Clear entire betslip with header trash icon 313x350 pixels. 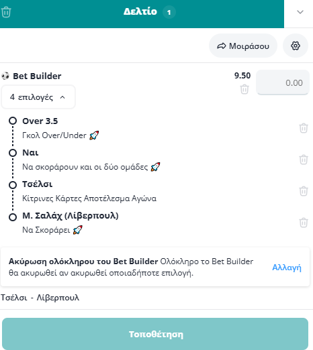pyautogui.click(x=6, y=12)
